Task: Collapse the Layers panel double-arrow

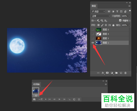Action: 127,3
